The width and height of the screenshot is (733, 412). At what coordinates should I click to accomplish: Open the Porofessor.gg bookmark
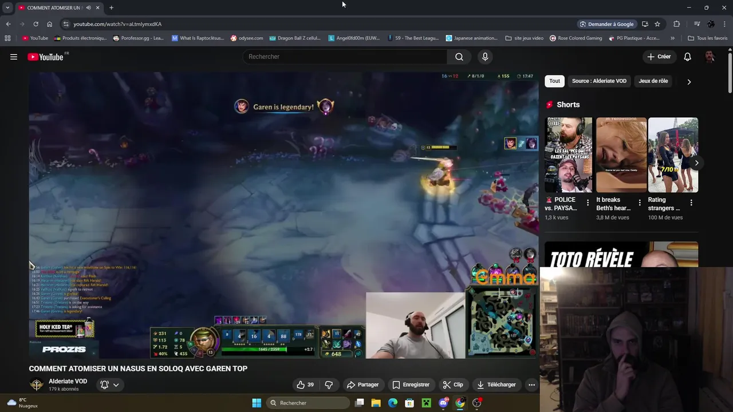(x=138, y=38)
